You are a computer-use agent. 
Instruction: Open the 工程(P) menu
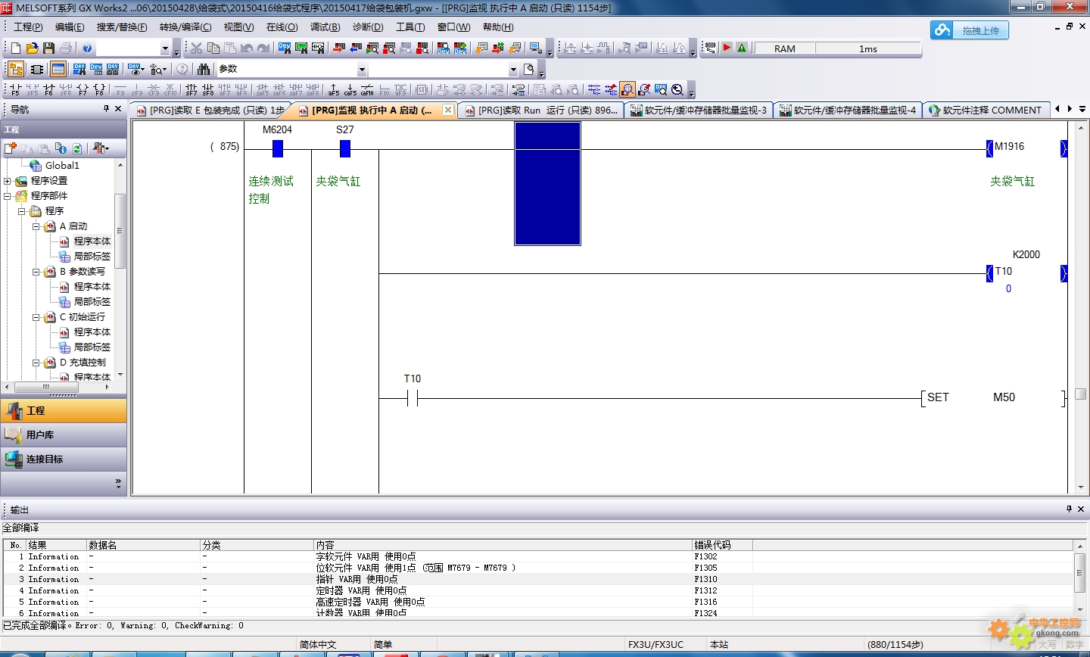[28, 27]
